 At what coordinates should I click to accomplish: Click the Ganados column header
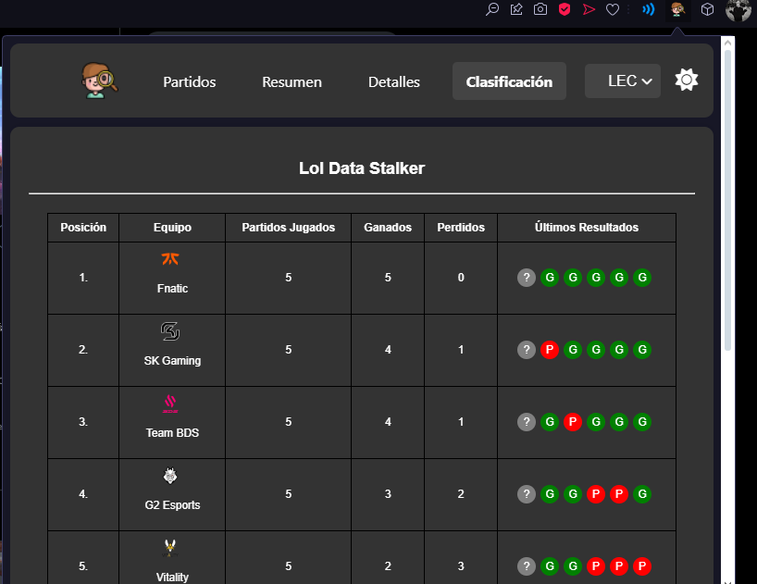point(388,228)
